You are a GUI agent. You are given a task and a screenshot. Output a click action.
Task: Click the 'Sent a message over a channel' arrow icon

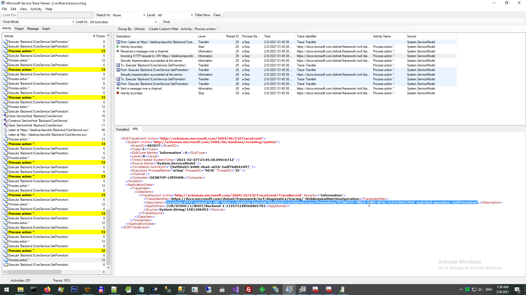pyautogui.click(x=118, y=88)
